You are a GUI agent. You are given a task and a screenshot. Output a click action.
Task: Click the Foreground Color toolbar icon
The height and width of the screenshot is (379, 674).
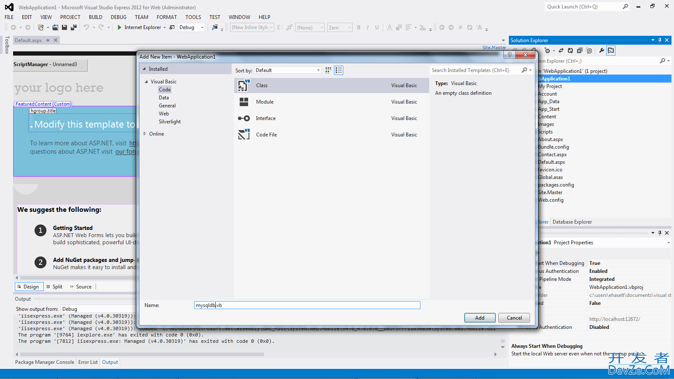pyautogui.click(x=390, y=27)
